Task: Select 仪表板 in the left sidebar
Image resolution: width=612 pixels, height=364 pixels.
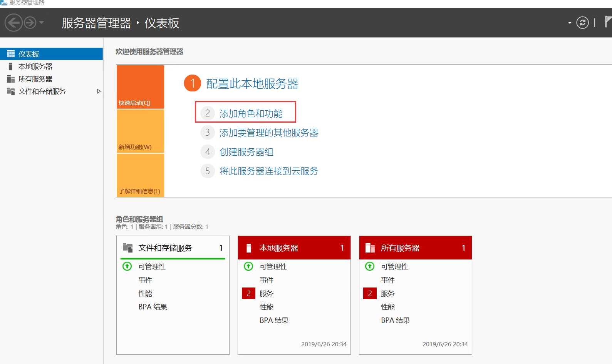Action: (51, 54)
